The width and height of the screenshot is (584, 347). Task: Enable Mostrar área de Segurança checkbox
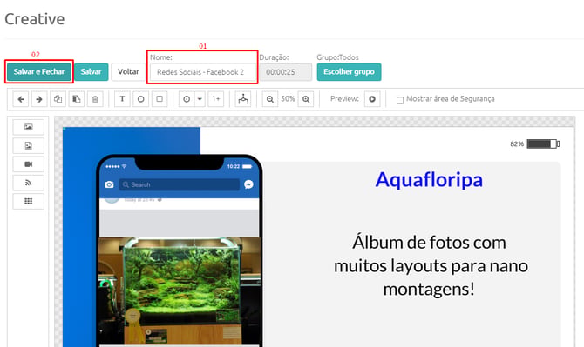tap(400, 100)
